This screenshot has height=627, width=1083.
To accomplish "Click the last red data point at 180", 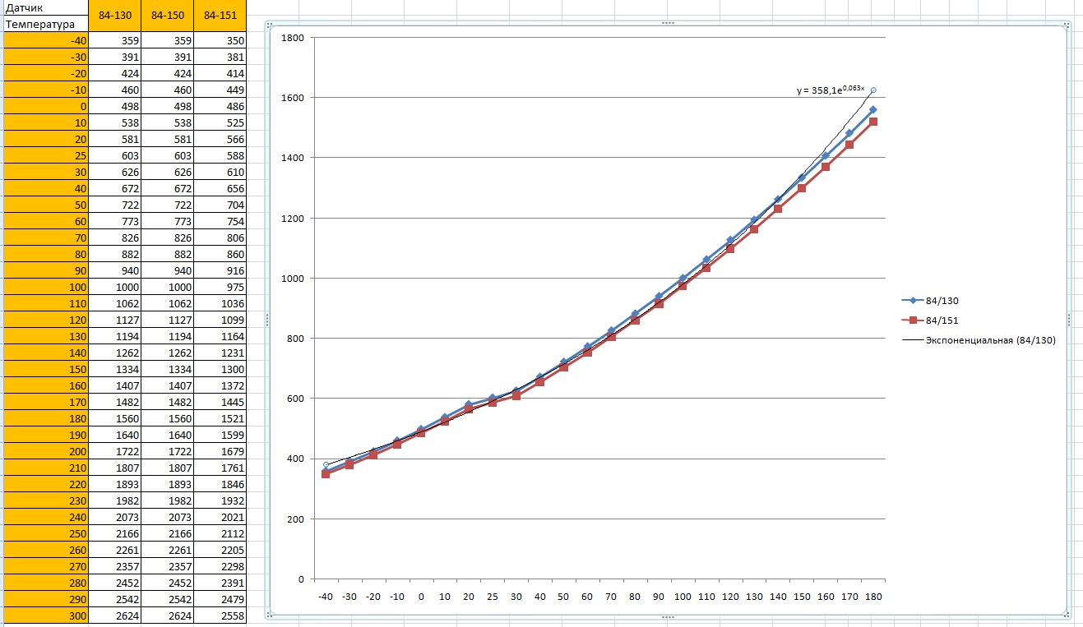I will tap(873, 122).
